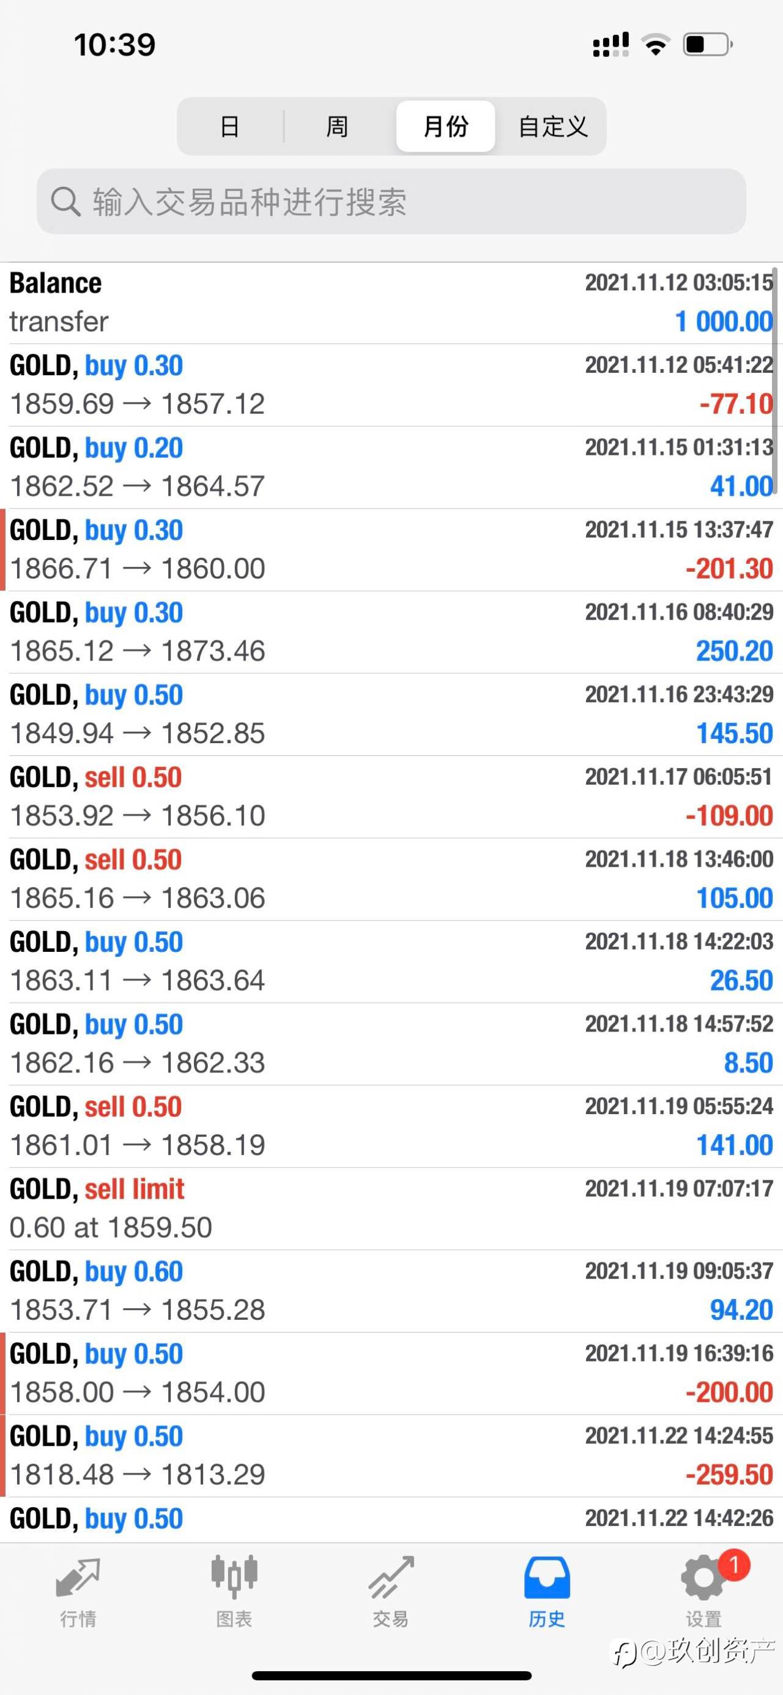Select the 周 week period segment
Viewport: 783px width, 1695px height.
337,126
